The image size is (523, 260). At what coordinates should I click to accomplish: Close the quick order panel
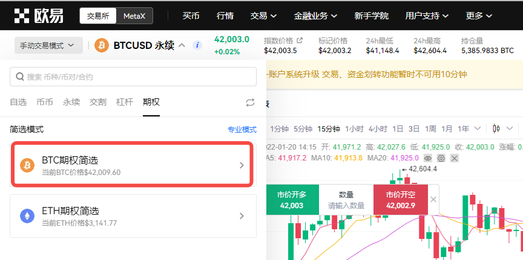click(433, 200)
